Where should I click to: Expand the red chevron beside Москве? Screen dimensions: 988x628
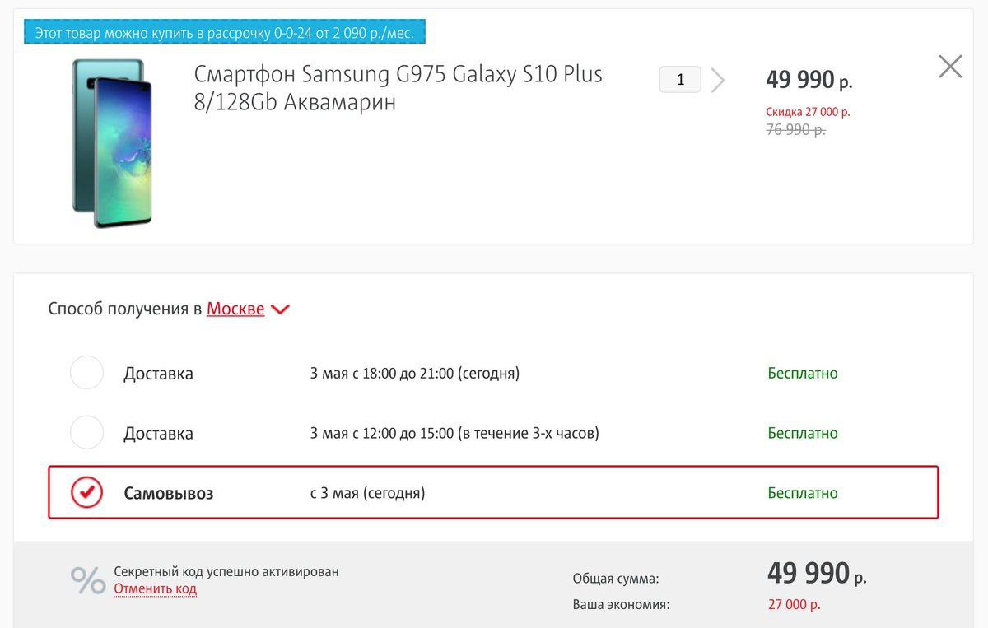point(280,310)
